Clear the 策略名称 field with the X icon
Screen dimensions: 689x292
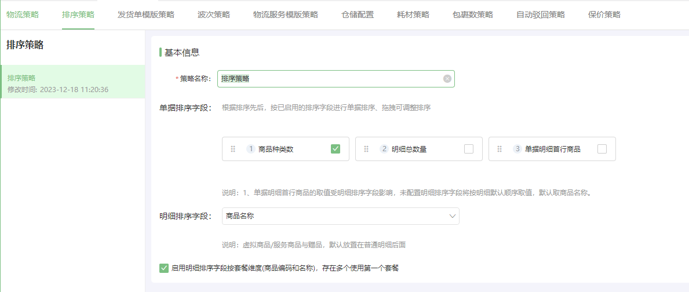pyautogui.click(x=447, y=79)
